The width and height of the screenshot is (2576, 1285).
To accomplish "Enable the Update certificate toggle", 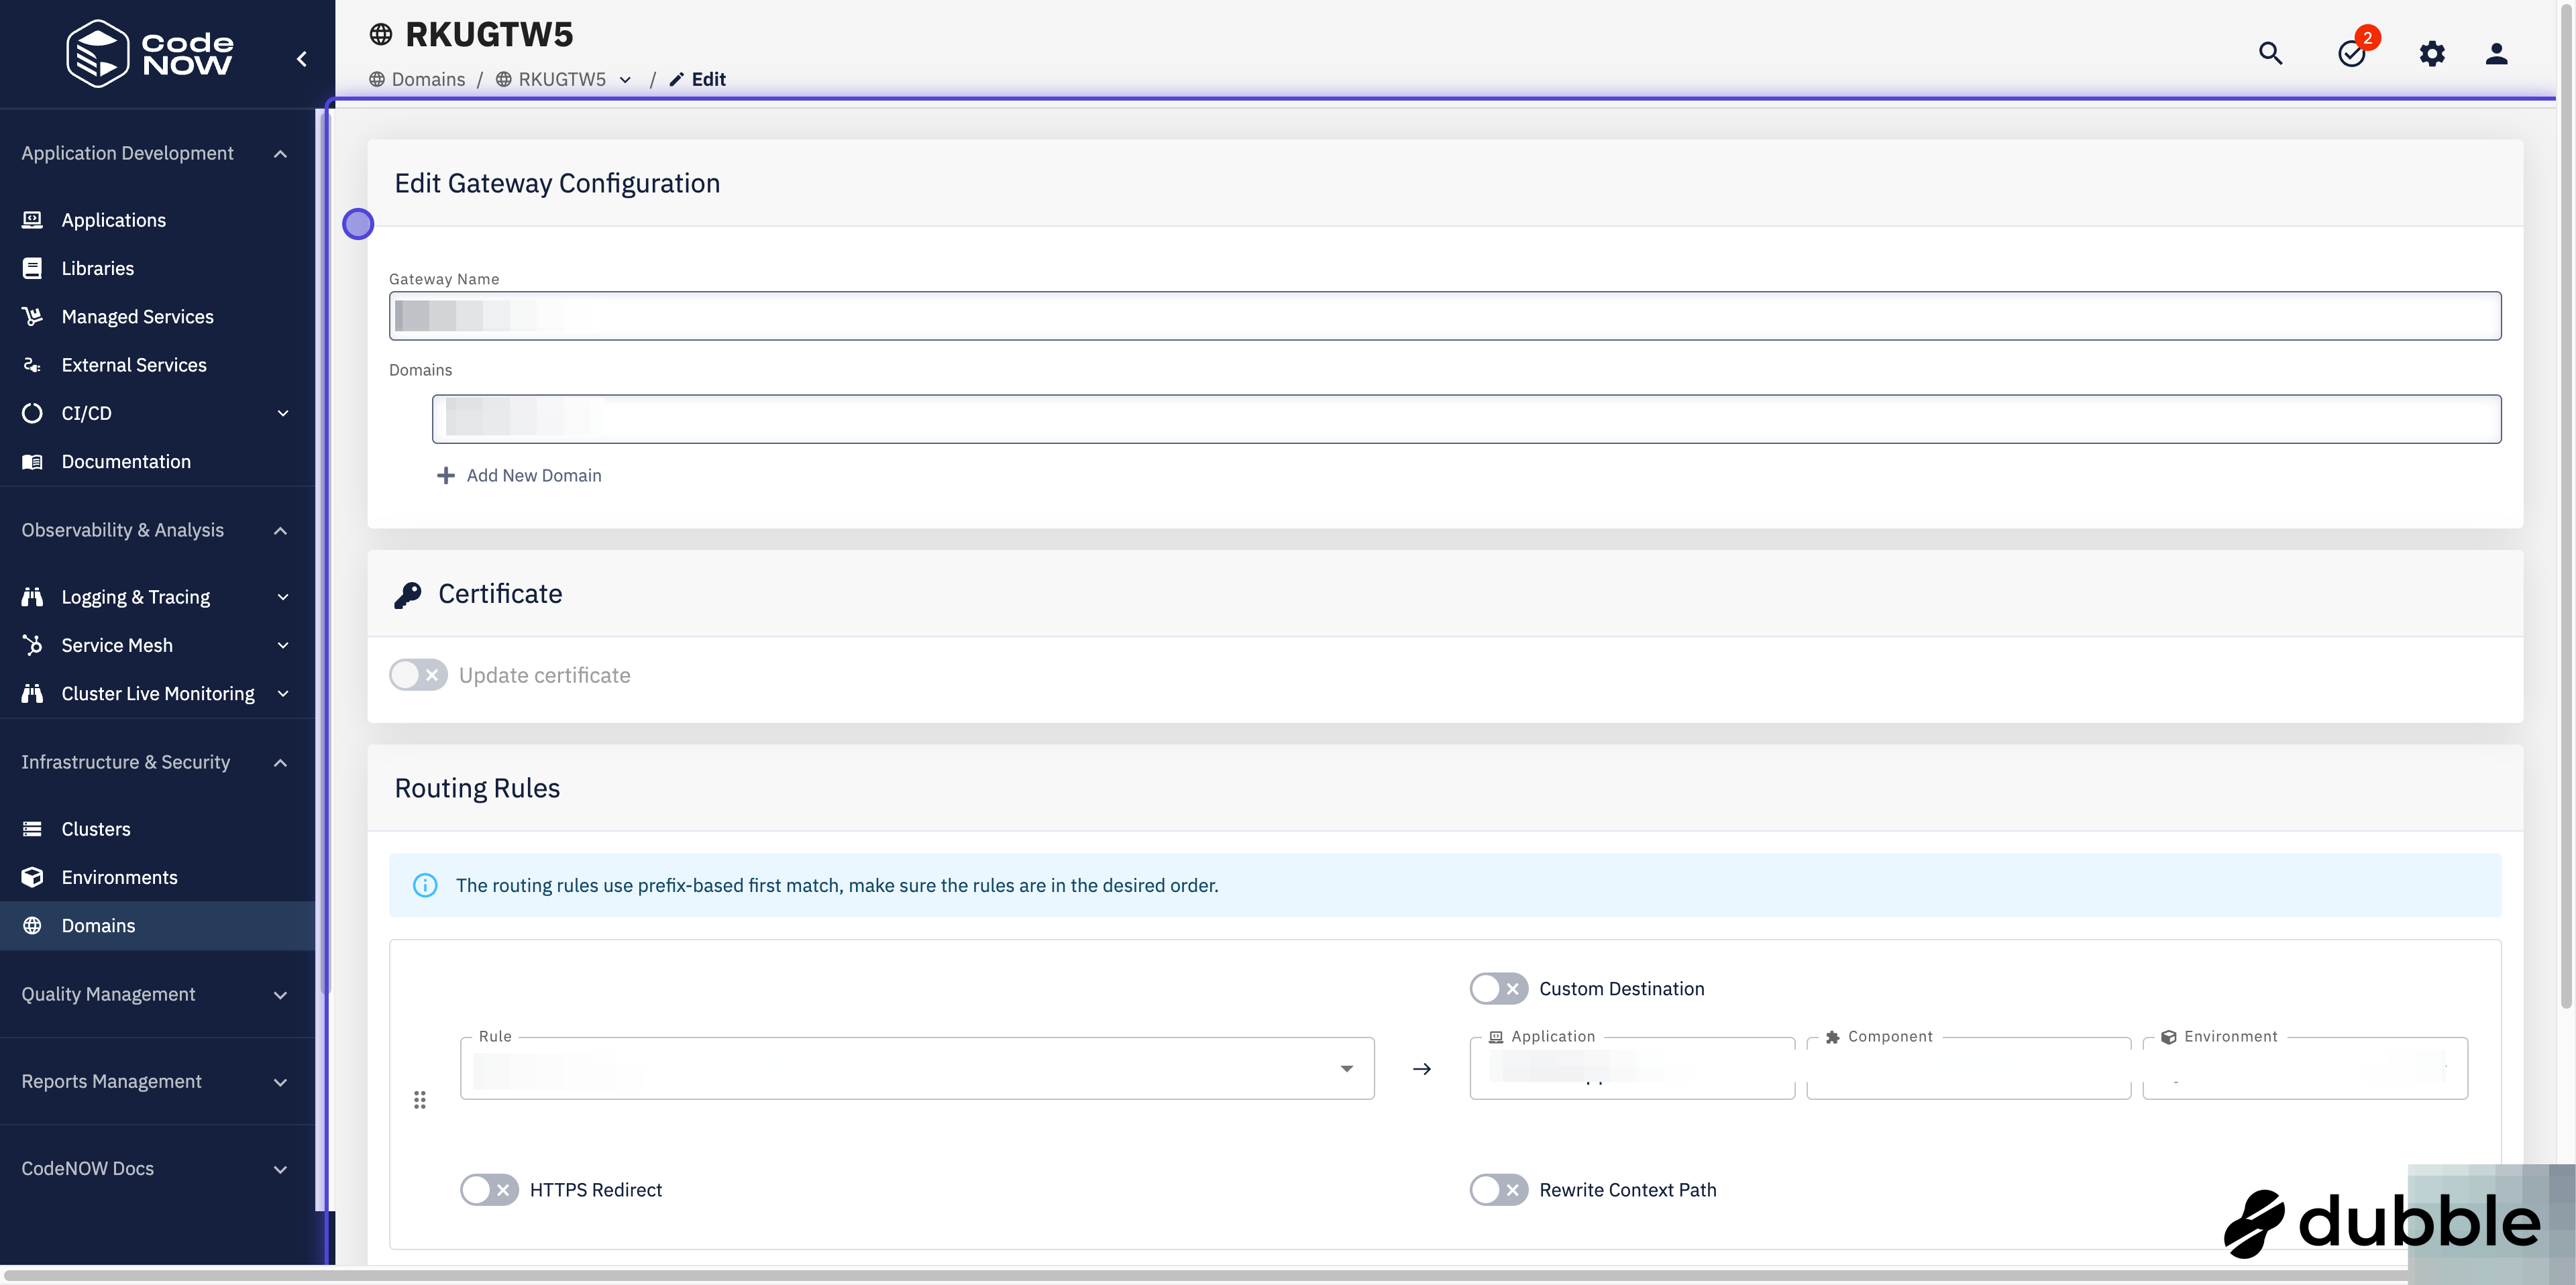I will point(418,675).
